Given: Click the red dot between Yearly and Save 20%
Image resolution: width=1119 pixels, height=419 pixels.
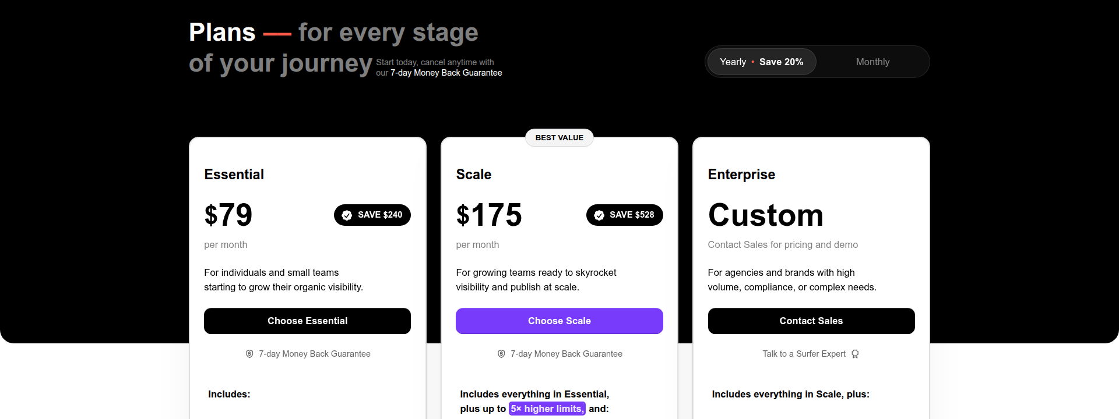Looking at the screenshot, I should tap(753, 62).
